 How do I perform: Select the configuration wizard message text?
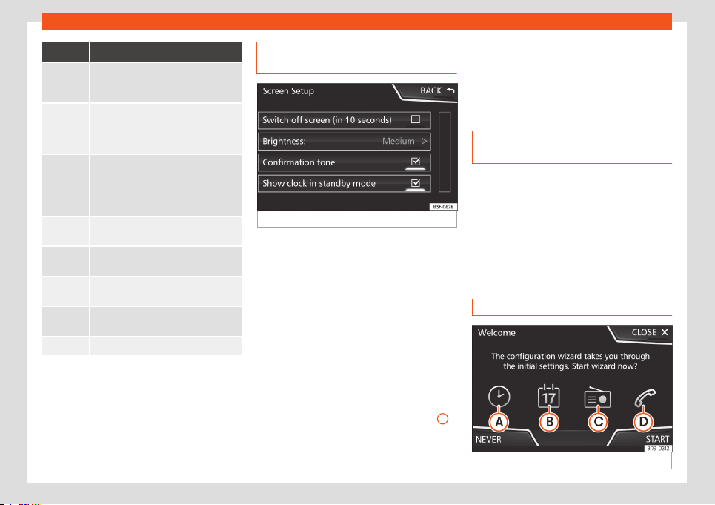(571, 361)
